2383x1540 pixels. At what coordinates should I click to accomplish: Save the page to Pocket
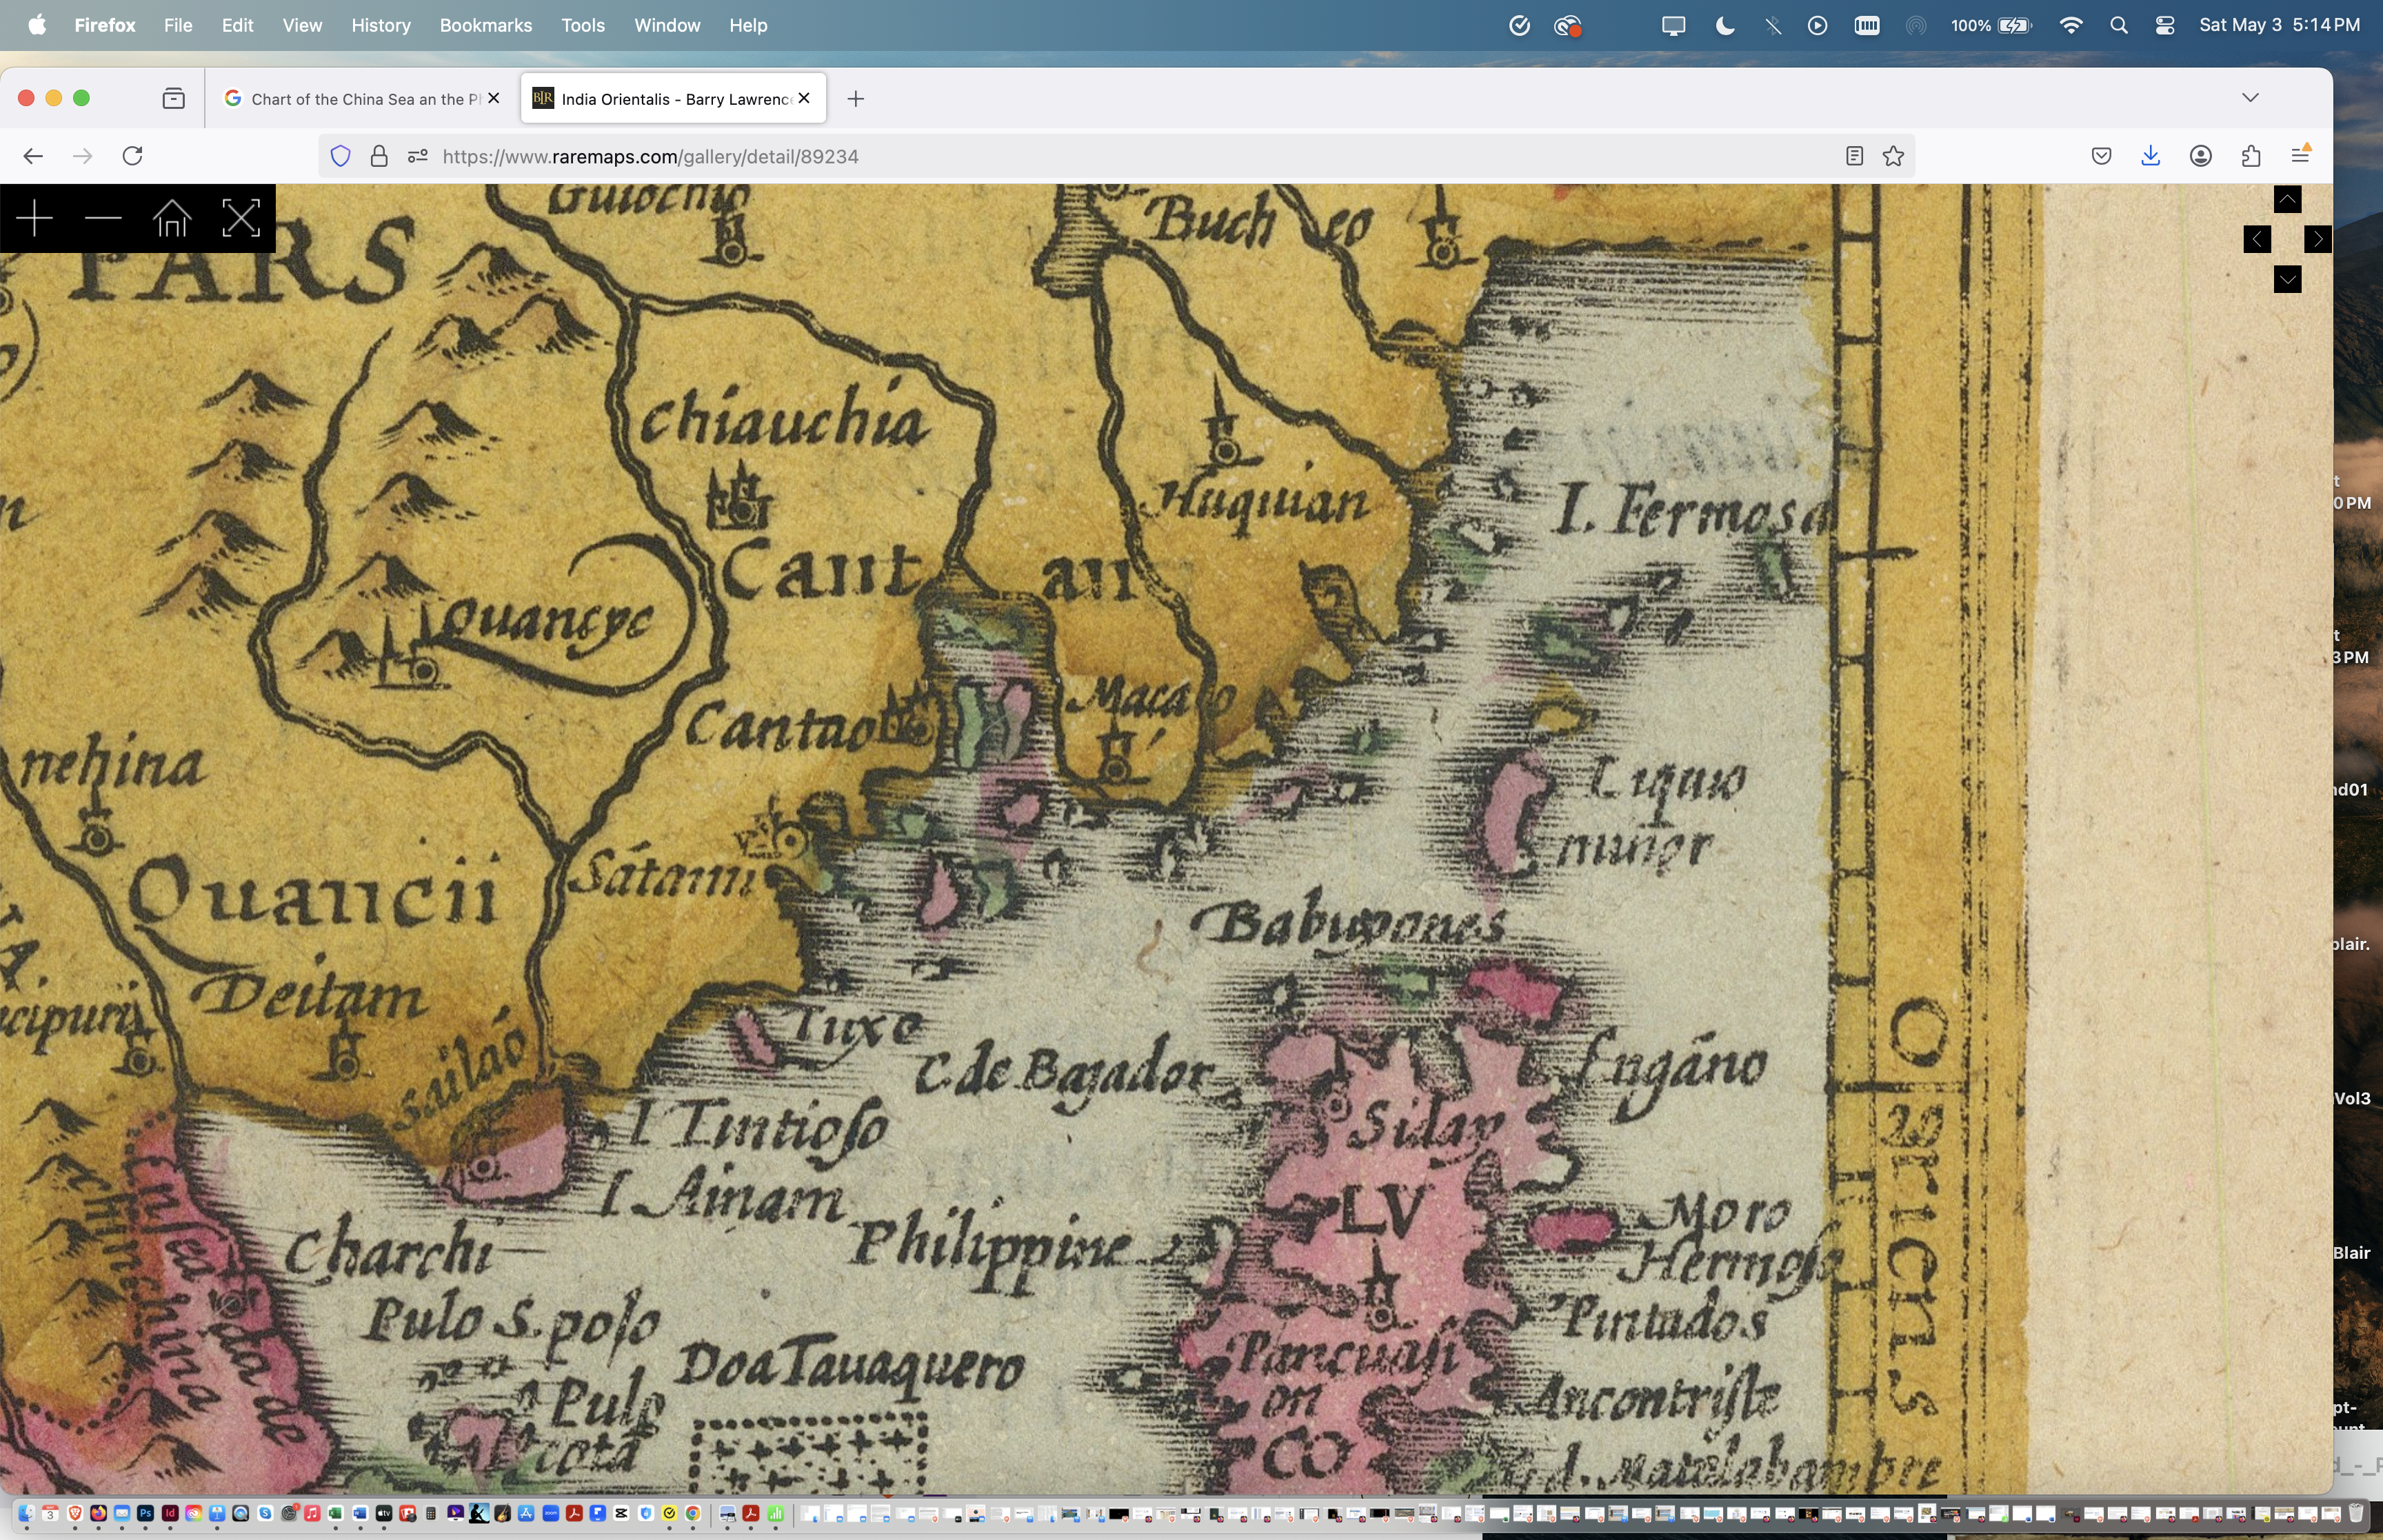2101,156
